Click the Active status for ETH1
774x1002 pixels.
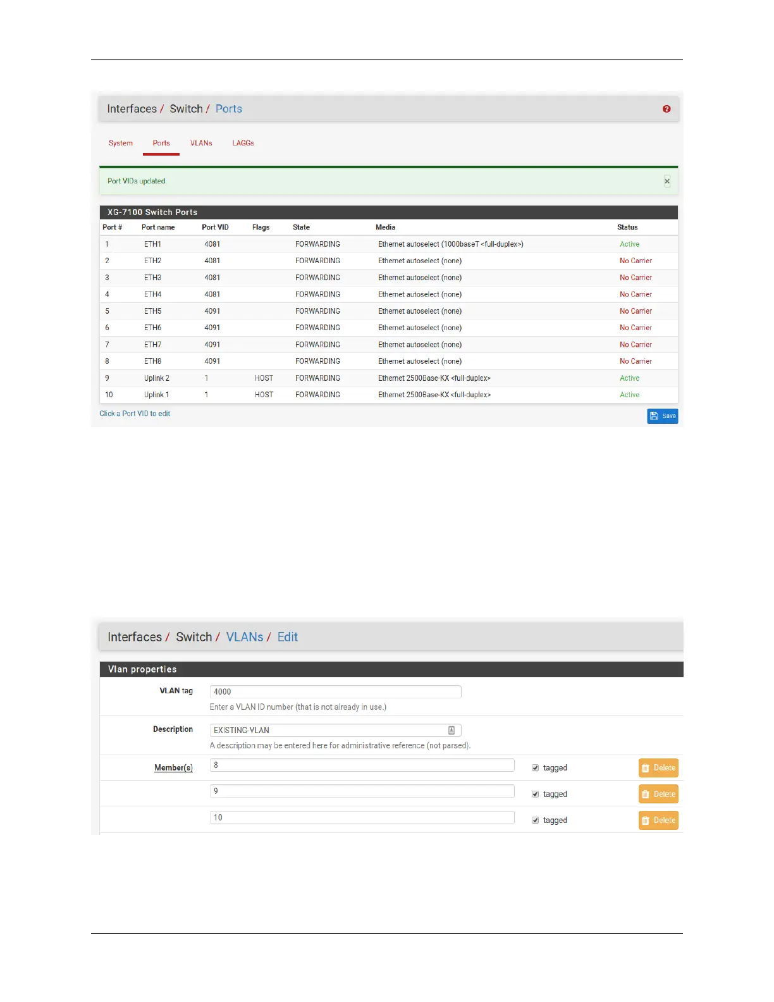[x=629, y=244]
